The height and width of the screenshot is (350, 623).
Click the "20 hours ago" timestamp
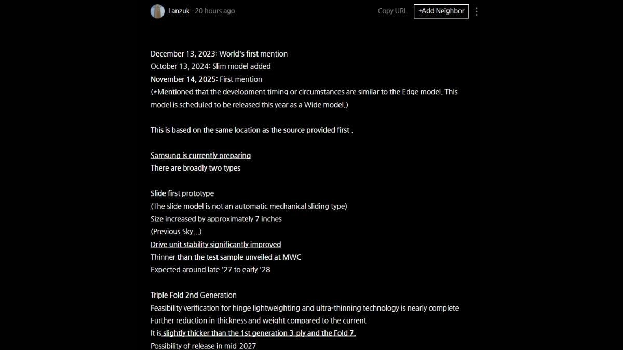(214, 11)
